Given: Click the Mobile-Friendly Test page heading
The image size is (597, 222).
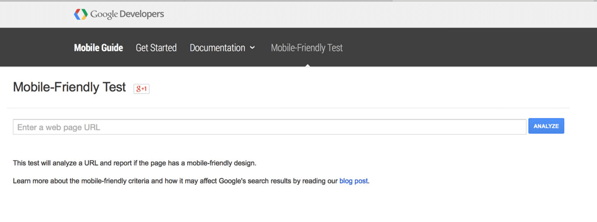Looking at the screenshot, I should [69, 87].
